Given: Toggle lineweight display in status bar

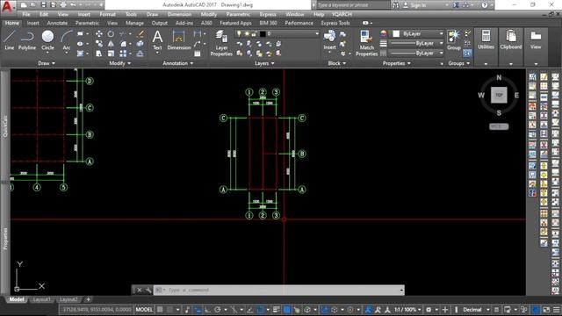Looking at the screenshot, I should (276, 310).
